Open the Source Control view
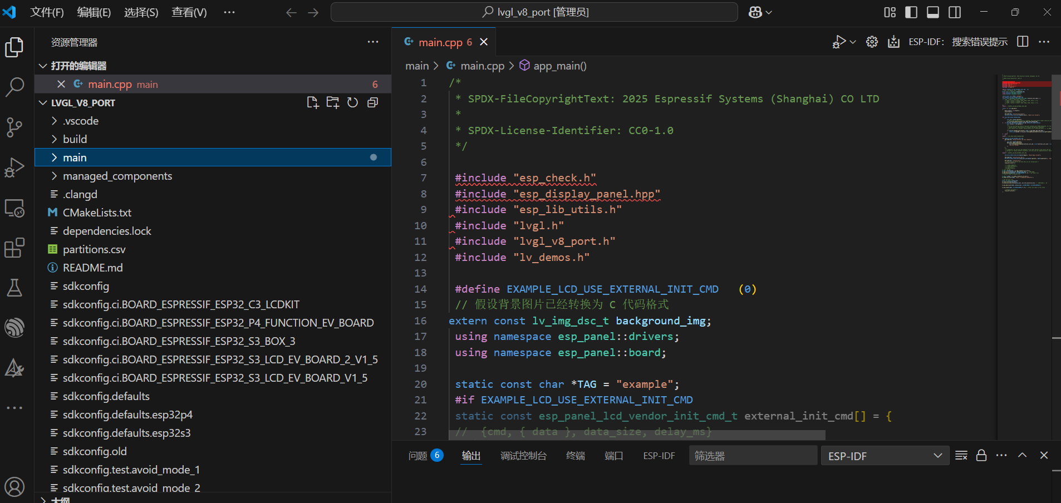Screen dimensions: 1061x503 14,127
